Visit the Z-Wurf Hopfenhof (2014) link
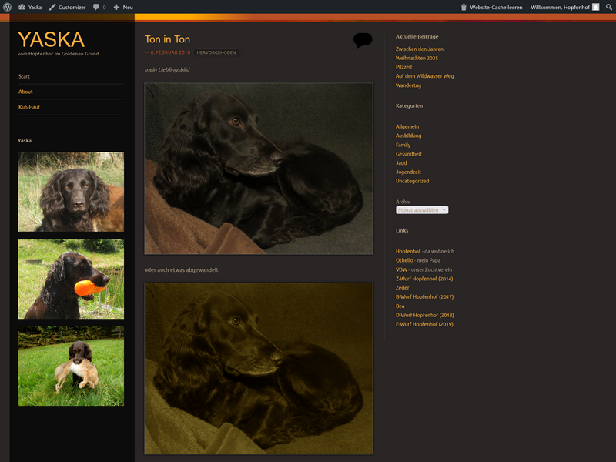616x462 pixels. (x=423, y=279)
